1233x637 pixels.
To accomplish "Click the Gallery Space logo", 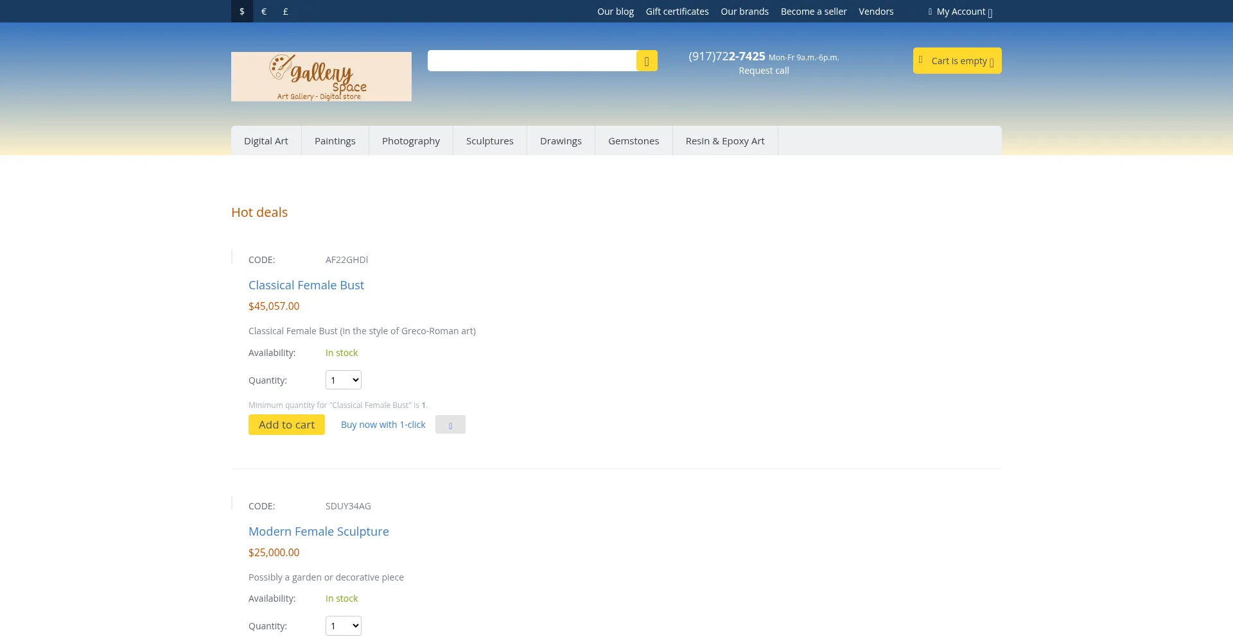I will pyautogui.click(x=321, y=76).
